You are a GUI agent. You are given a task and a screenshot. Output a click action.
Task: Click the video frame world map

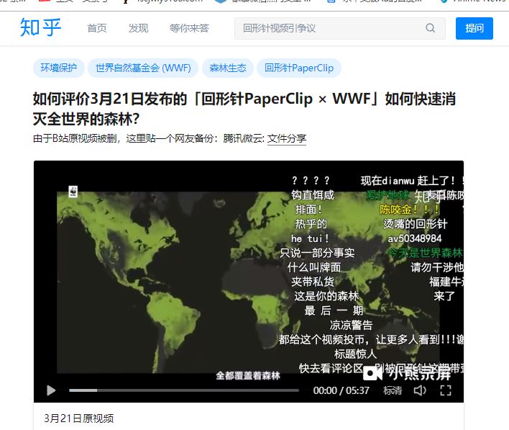(x=248, y=282)
